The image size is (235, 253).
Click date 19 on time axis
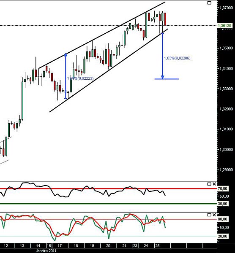92,245
